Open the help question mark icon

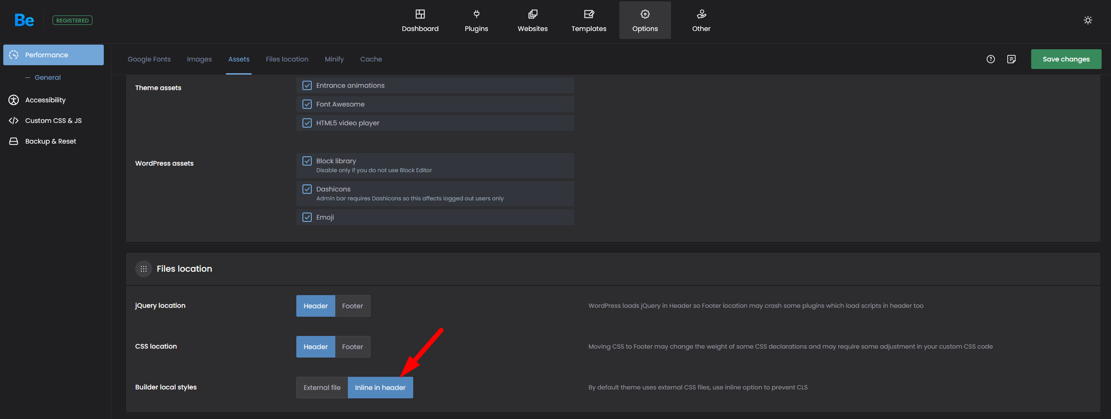pos(991,59)
